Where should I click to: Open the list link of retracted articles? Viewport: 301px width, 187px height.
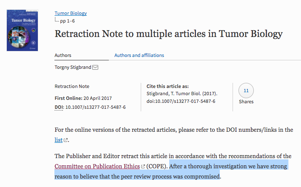pyautogui.click(x=59, y=140)
